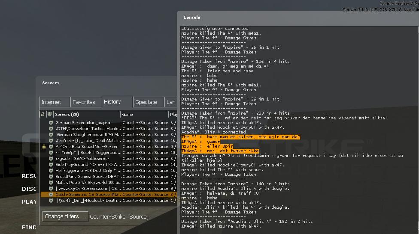The image size is (419, 234).
Task: Select server Hellfragger.no #03 Dust Only
Action: click(108, 171)
